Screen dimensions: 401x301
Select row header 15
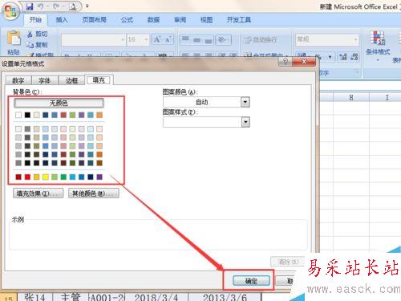point(8,298)
